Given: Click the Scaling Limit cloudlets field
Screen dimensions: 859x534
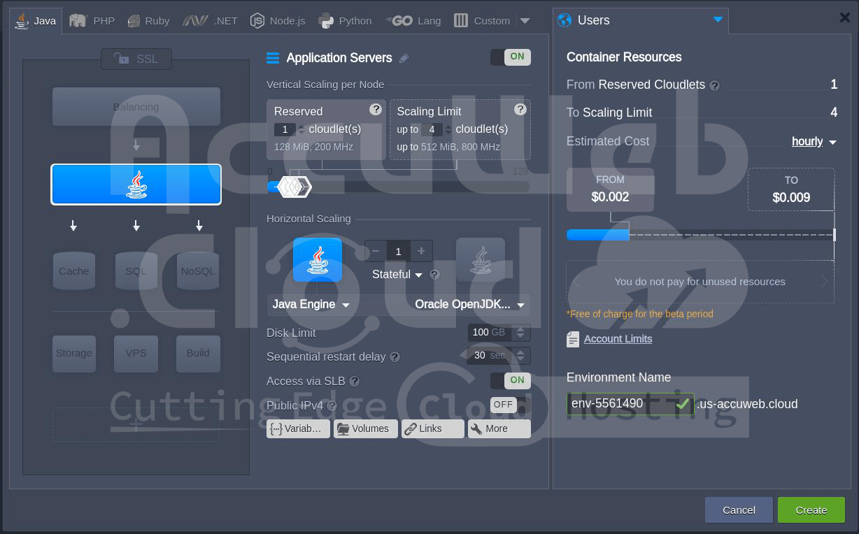Looking at the screenshot, I should click(x=432, y=129).
